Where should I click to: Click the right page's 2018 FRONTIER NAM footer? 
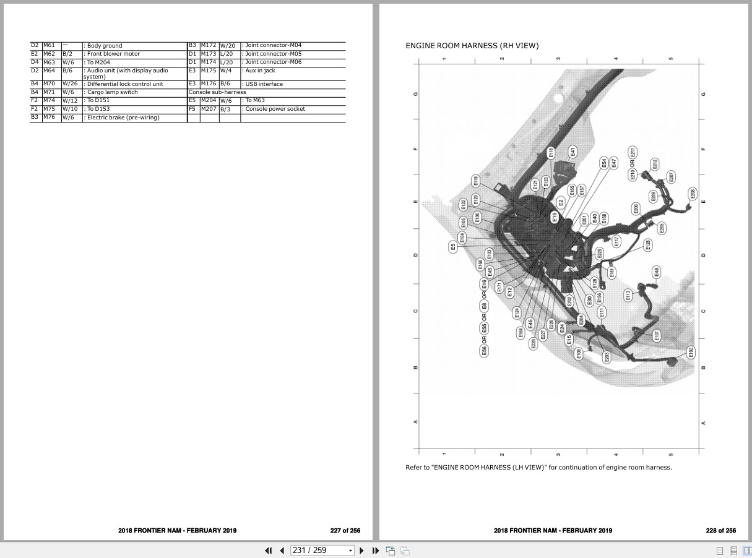coord(553,531)
